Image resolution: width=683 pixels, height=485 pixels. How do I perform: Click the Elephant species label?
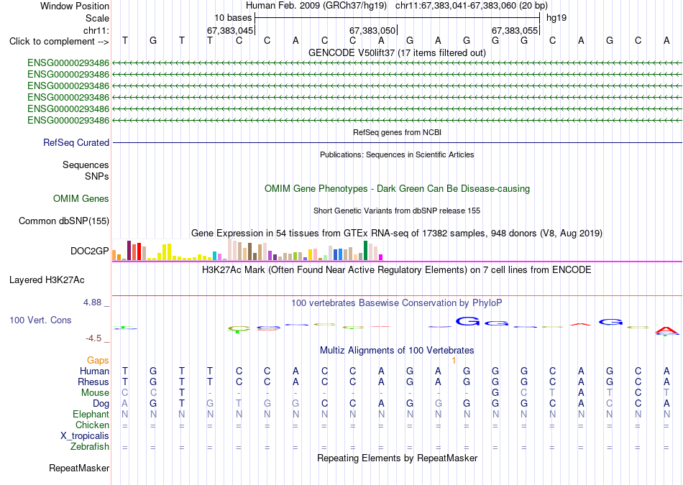[x=91, y=414]
